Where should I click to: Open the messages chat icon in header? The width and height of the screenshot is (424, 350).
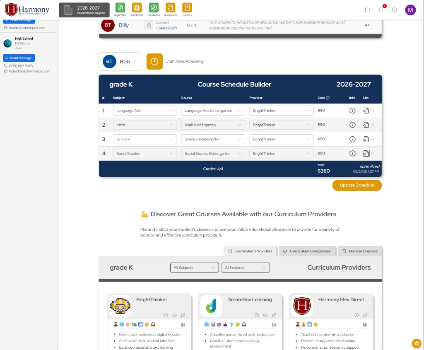[367, 10]
